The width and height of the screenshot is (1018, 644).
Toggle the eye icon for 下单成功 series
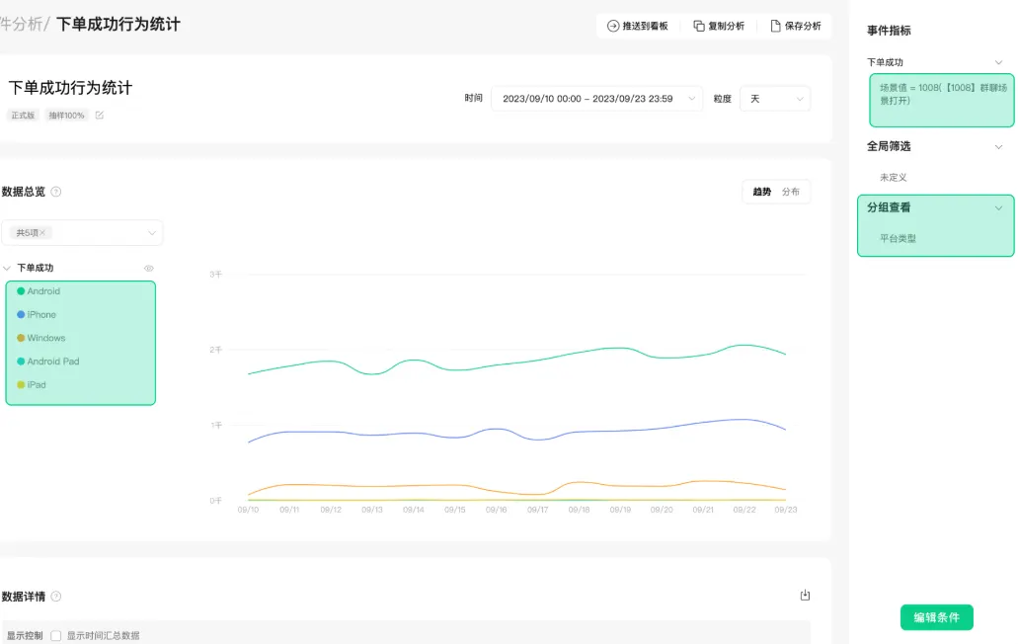(x=149, y=268)
